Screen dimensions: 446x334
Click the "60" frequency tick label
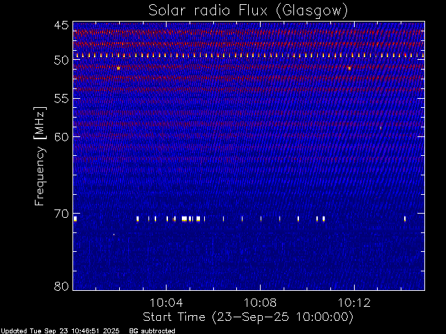click(61, 137)
